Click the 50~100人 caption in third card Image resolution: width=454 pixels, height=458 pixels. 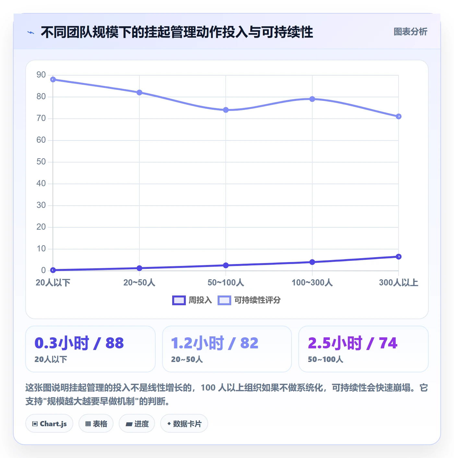tap(325, 359)
